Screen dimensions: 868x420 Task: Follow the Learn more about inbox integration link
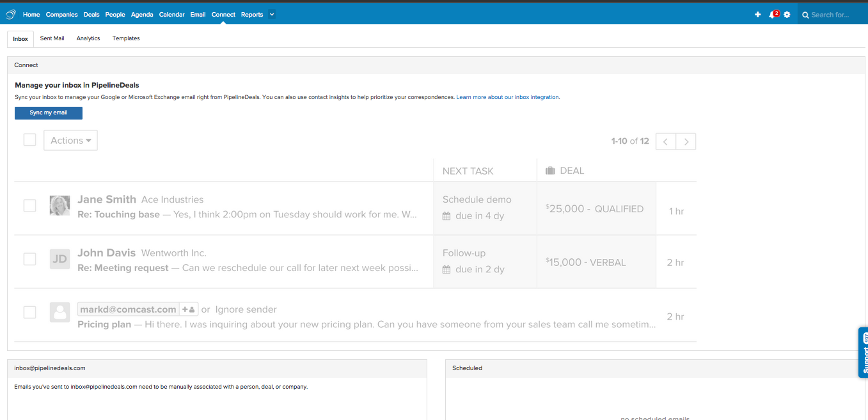tap(508, 97)
